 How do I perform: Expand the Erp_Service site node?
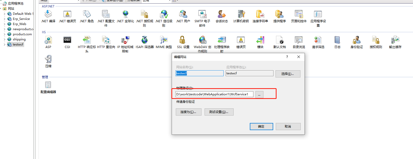(x=4, y=19)
